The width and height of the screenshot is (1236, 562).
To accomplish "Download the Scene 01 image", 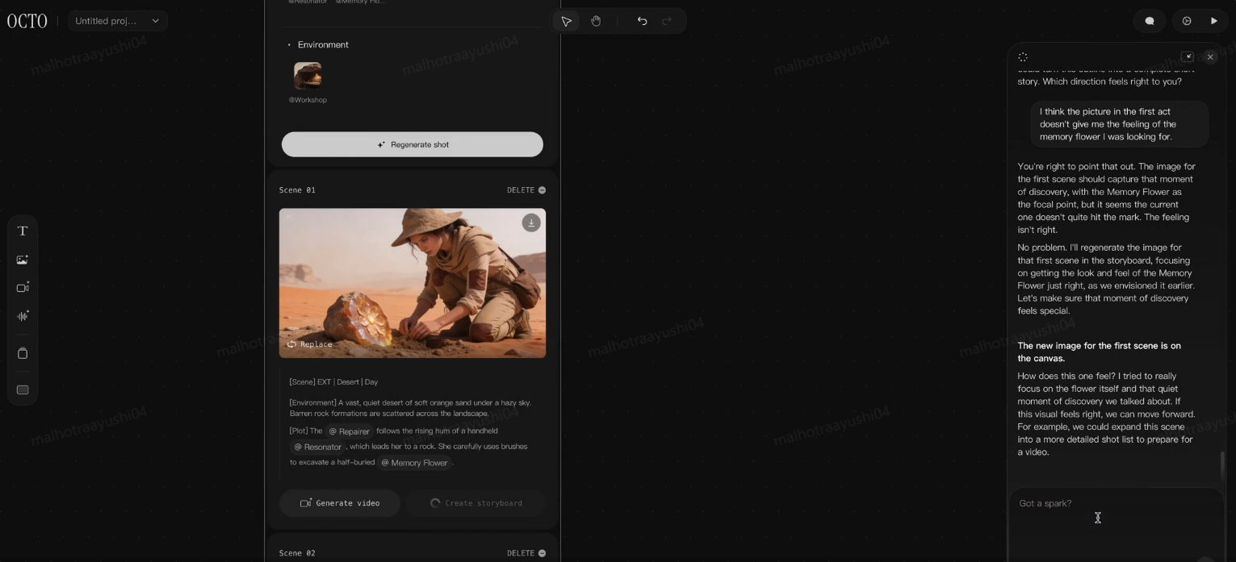I will 530,223.
